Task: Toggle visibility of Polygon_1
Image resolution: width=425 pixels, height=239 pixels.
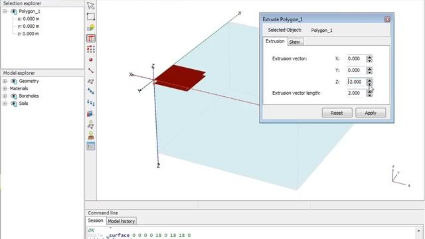Action: pos(13,11)
